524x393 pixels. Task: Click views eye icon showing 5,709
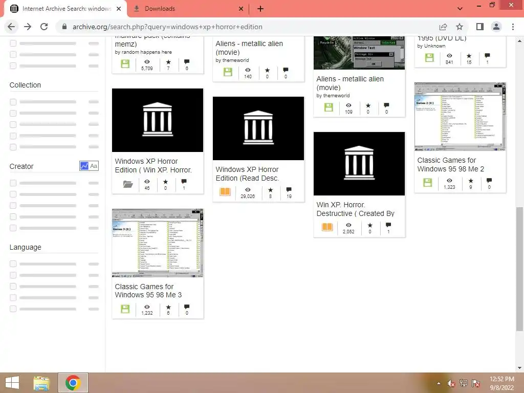coord(147,62)
